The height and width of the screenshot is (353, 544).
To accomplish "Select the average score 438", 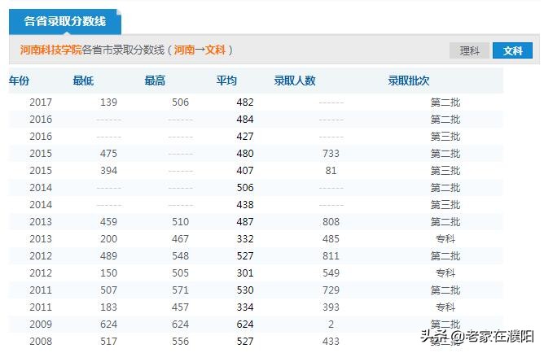I will (x=245, y=204).
